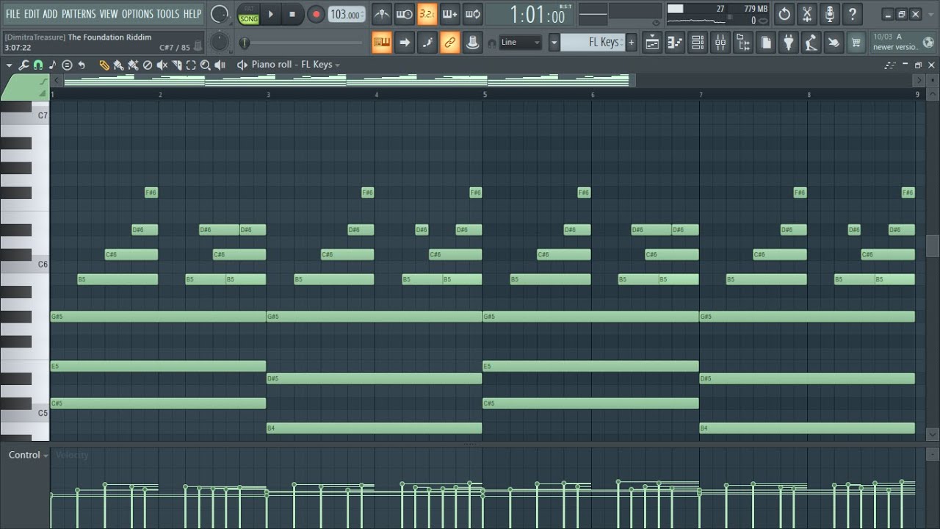940x529 pixels.
Task: Toggle loop recording button
Action: pyautogui.click(x=473, y=14)
